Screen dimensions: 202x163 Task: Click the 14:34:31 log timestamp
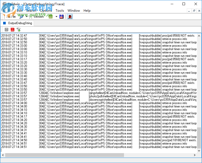point(14,130)
